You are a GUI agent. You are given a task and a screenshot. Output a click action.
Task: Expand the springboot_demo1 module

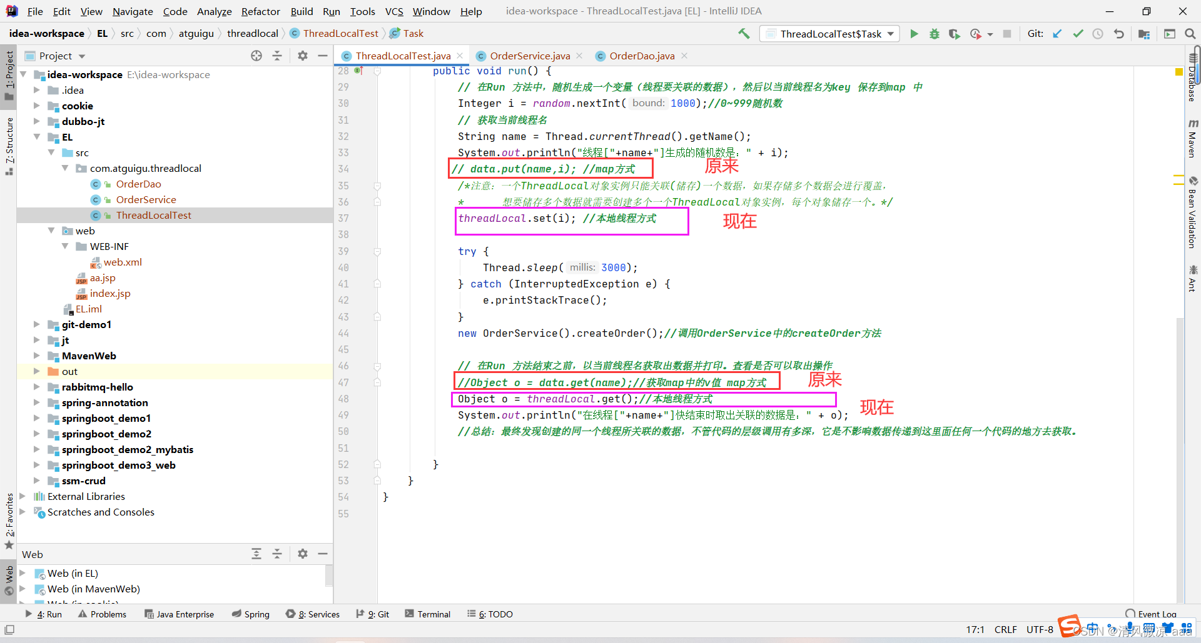pos(37,418)
